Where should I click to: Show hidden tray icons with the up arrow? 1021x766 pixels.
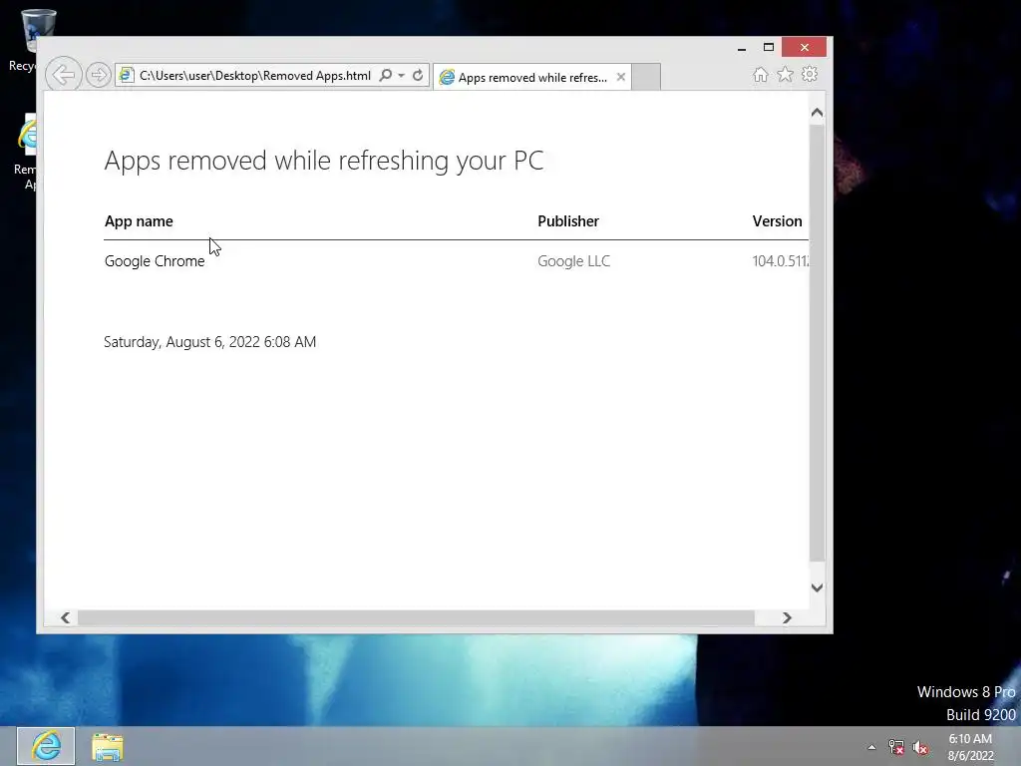871,748
